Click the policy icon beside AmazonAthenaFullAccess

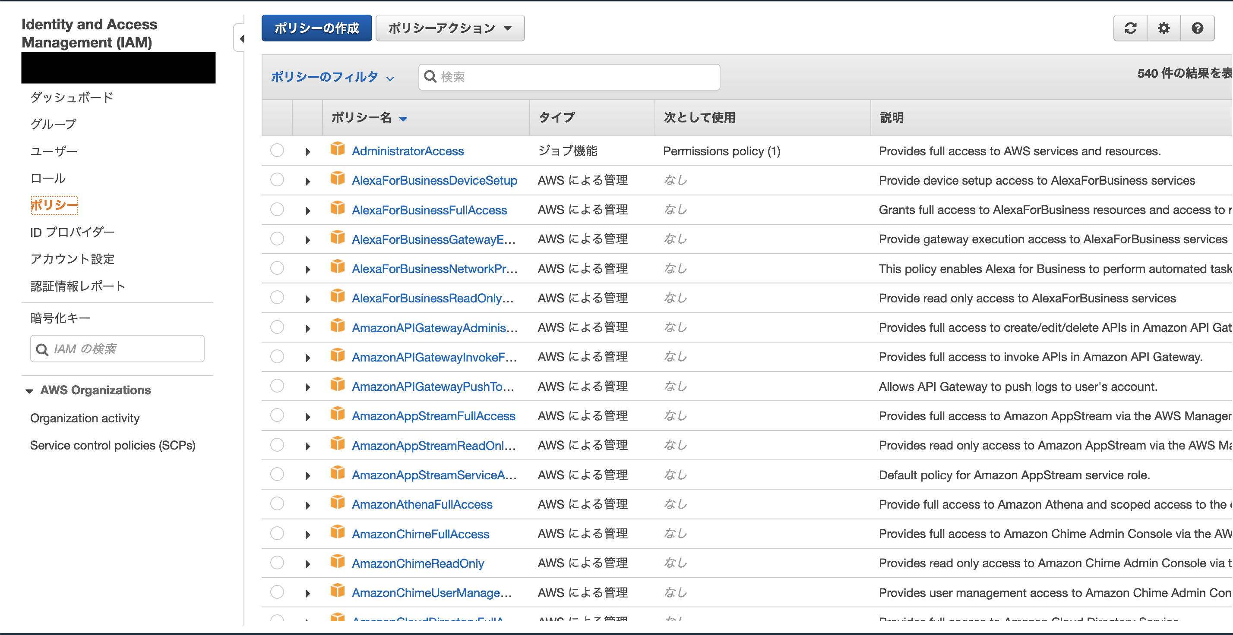pos(338,503)
